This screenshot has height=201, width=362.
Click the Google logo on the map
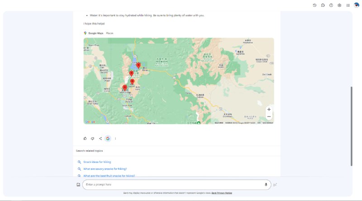point(90,122)
